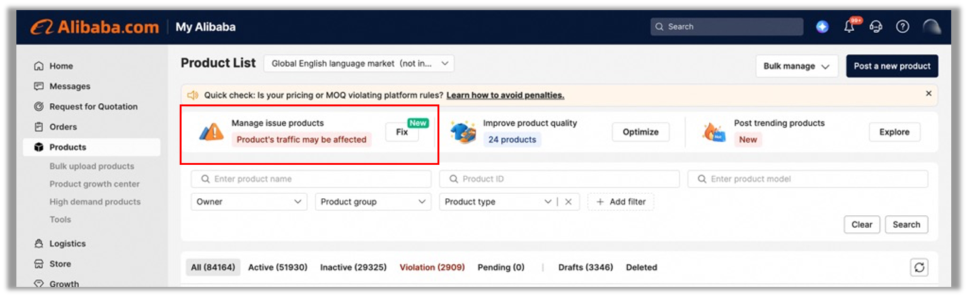Click the Search button below the filters

[906, 225]
